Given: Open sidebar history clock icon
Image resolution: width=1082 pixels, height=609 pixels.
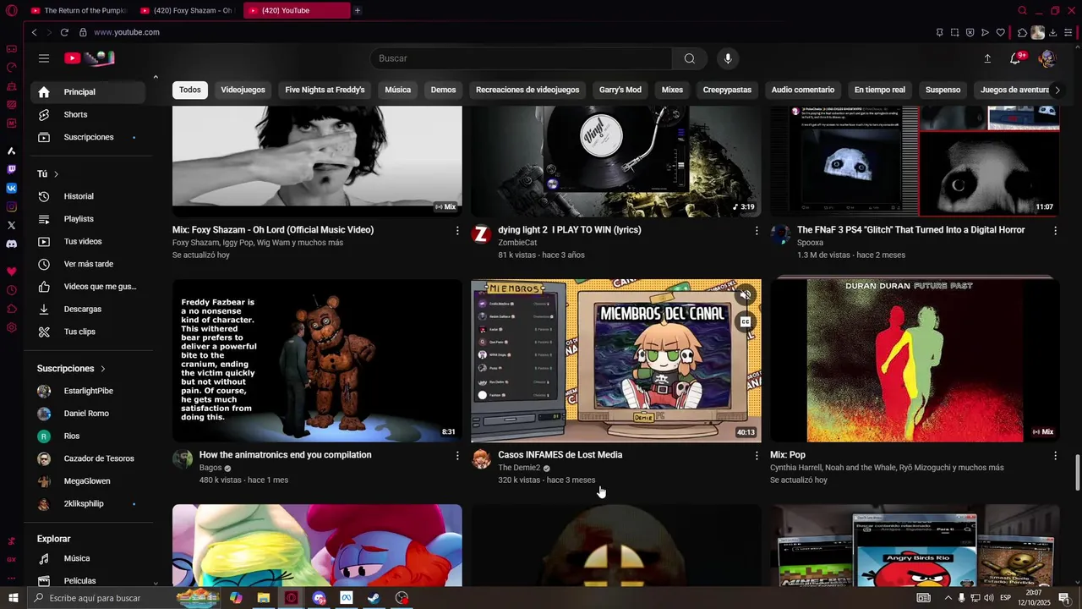Looking at the screenshot, I should click(x=11, y=290).
